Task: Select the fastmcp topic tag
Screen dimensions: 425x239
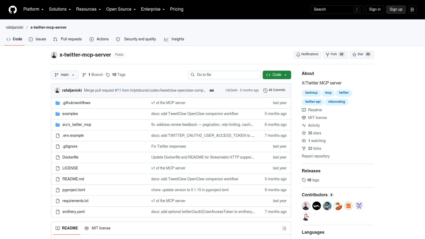Action: tap(311, 93)
